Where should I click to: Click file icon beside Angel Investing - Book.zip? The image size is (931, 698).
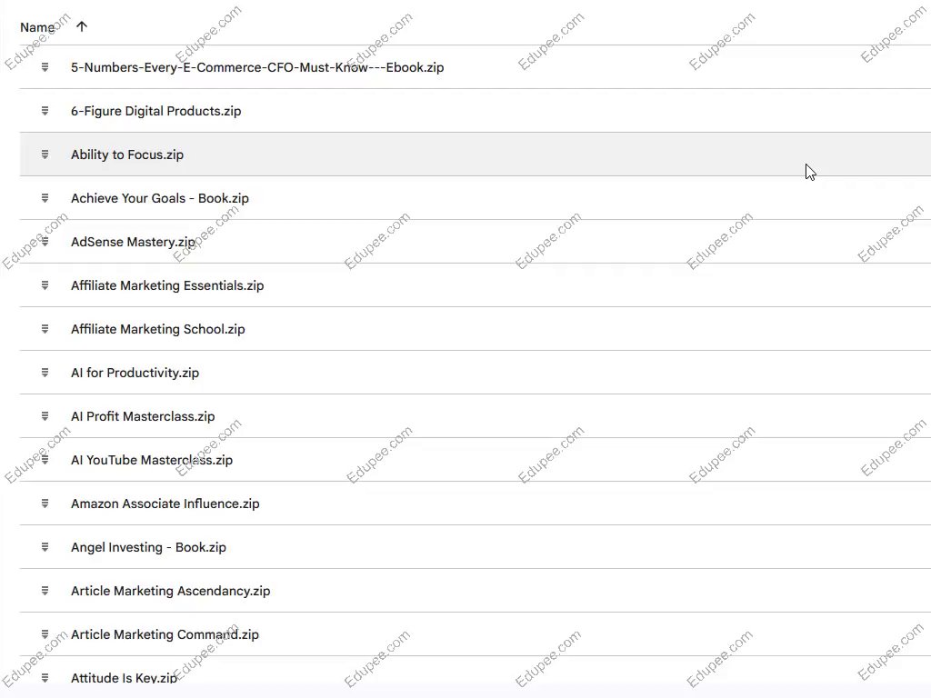45,547
